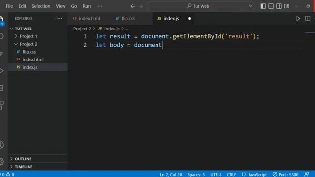The height and width of the screenshot is (177, 315).
Task: Click getElementById in line 1
Action: (197, 36)
